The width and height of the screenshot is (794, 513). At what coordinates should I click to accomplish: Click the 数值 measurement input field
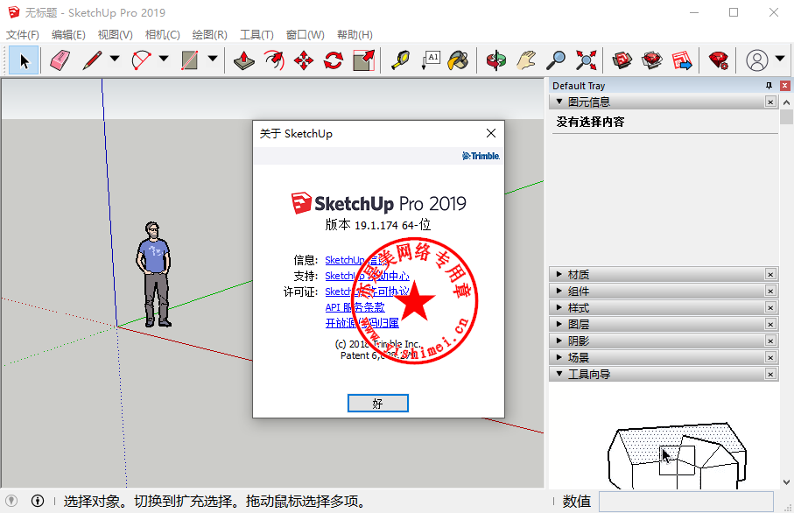(686, 502)
